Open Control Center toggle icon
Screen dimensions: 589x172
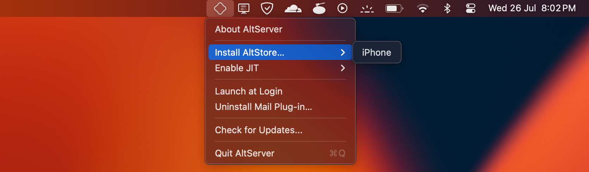tap(471, 8)
